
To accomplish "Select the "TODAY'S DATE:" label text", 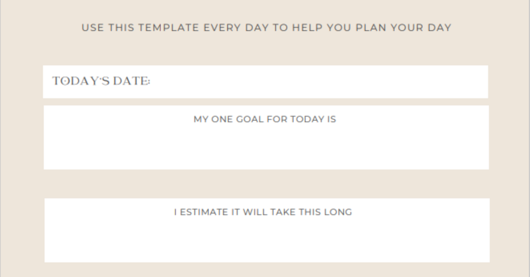I will (101, 82).
